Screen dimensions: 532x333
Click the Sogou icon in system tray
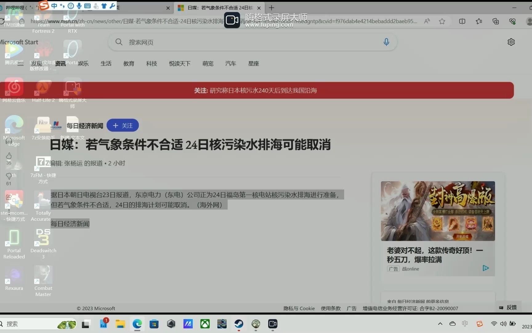(x=479, y=324)
